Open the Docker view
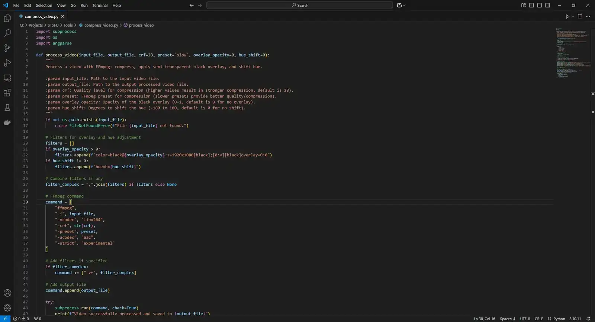The height and width of the screenshot is (322, 595). point(7,123)
